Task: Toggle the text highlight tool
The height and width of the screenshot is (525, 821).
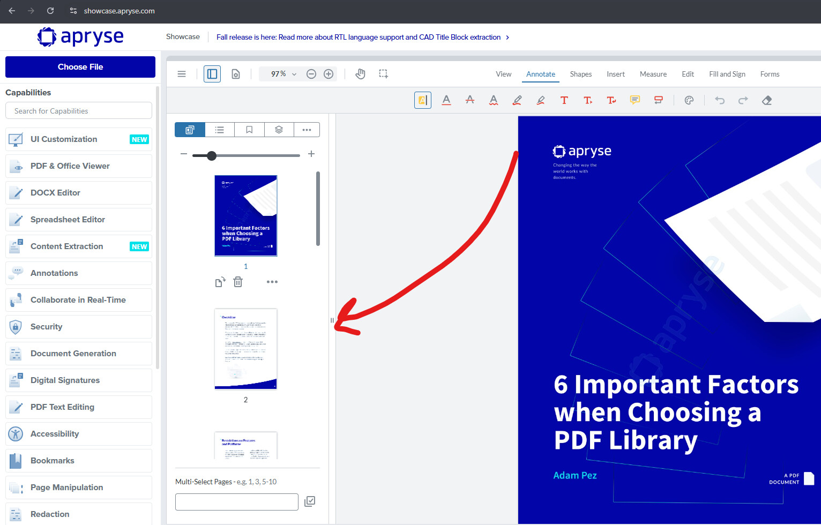Action: tap(423, 100)
